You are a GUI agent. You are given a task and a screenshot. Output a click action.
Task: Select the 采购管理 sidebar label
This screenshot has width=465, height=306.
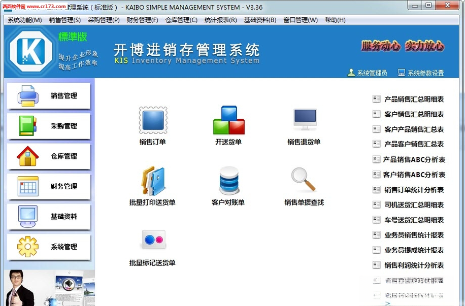click(64, 126)
